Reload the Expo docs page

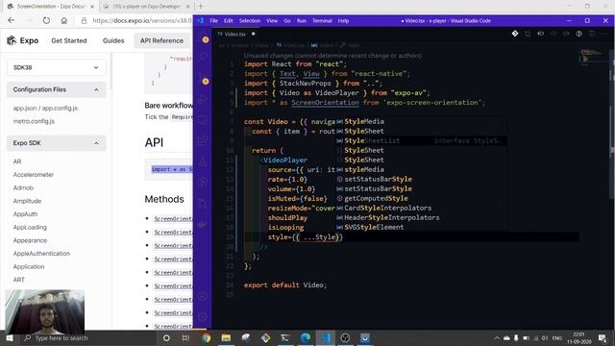click(46, 20)
